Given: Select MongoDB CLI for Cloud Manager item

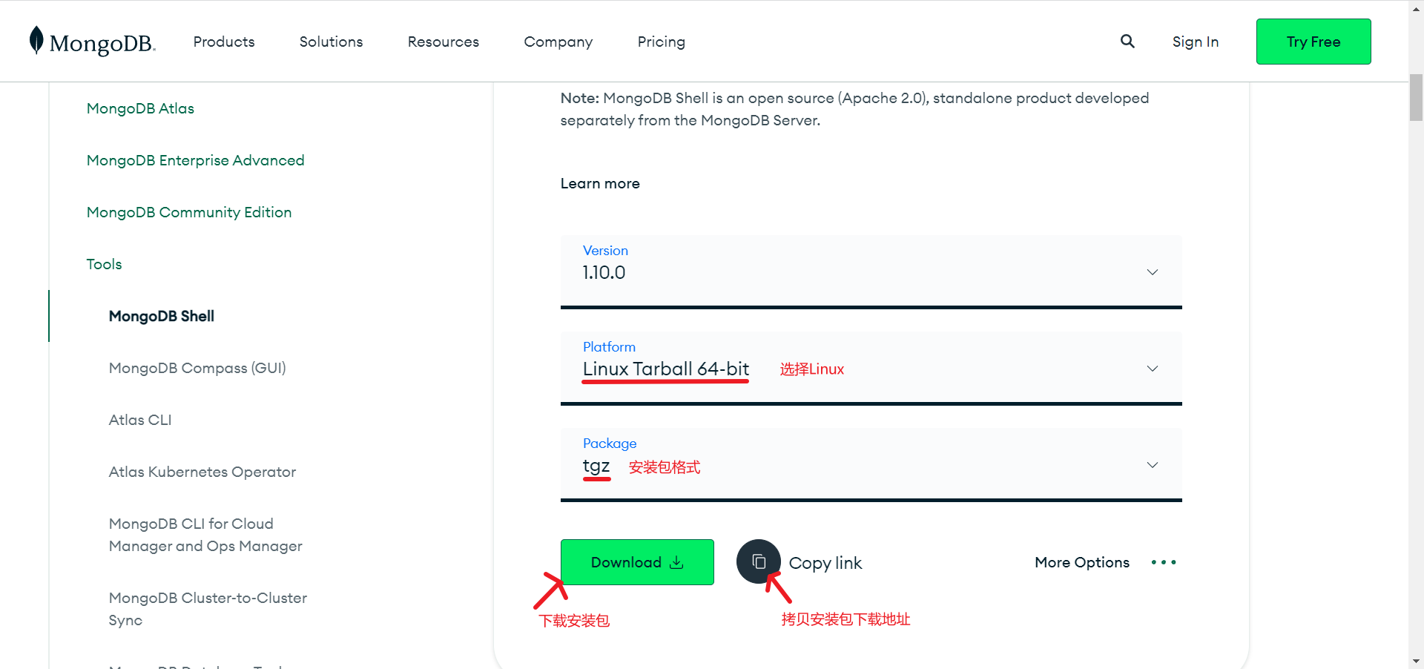Looking at the screenshot, I should (205, 535).
